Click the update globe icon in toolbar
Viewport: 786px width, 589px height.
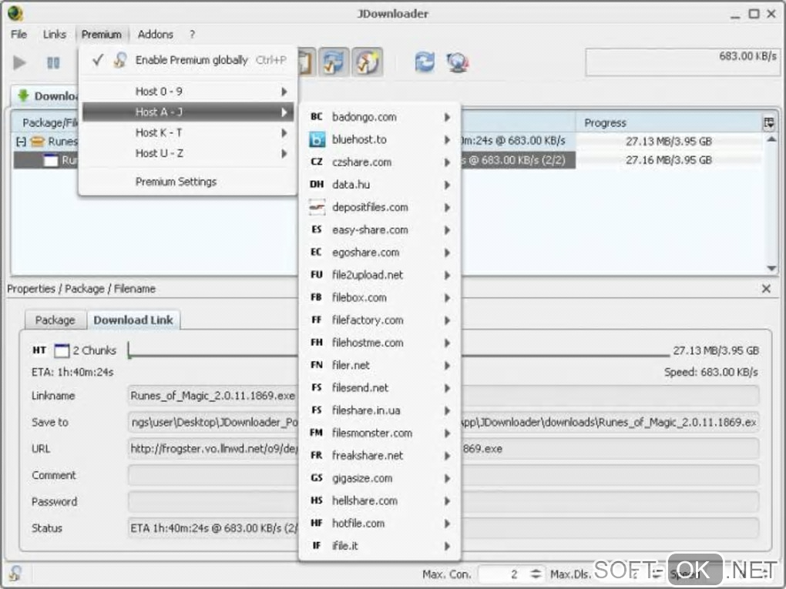[457, 62]
